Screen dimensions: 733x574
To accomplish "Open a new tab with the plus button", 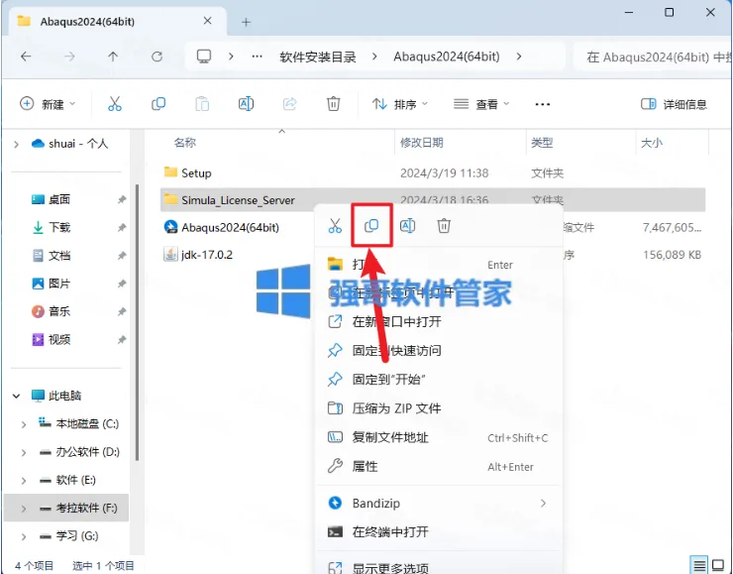I will tap(246, 22).
